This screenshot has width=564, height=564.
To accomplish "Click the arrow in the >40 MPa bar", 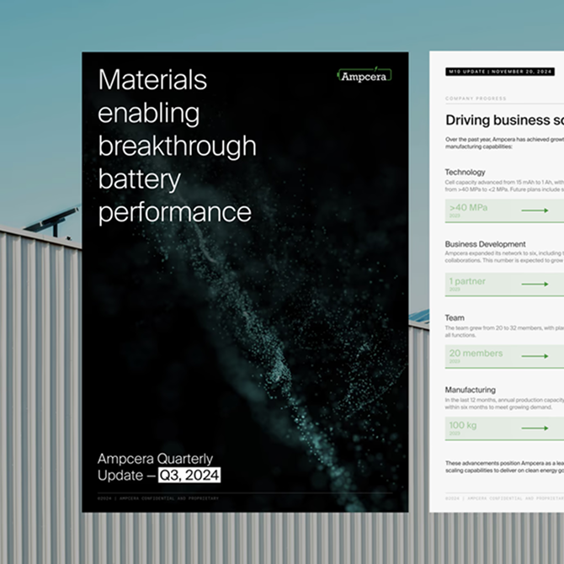I will point(535,212).
